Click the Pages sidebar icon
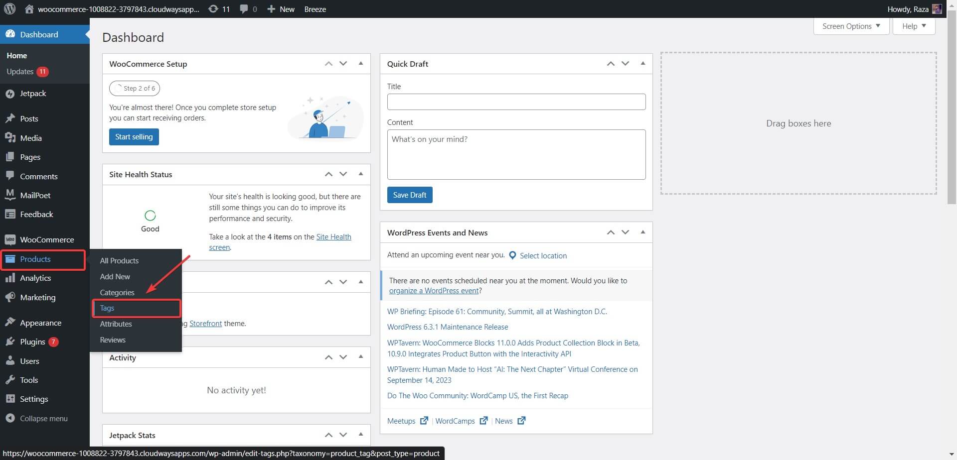 coord(10,157)
